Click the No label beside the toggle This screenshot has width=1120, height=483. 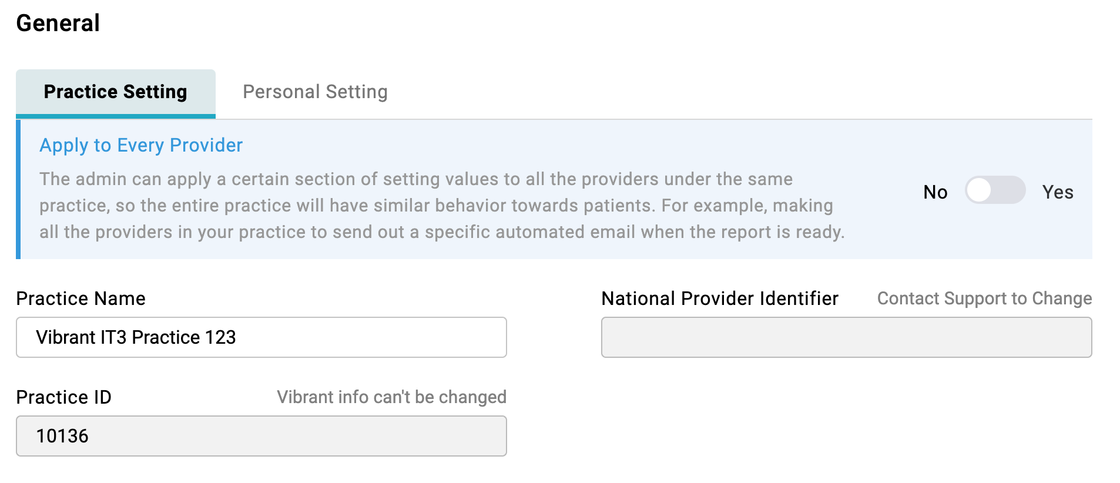pos(935,192)
